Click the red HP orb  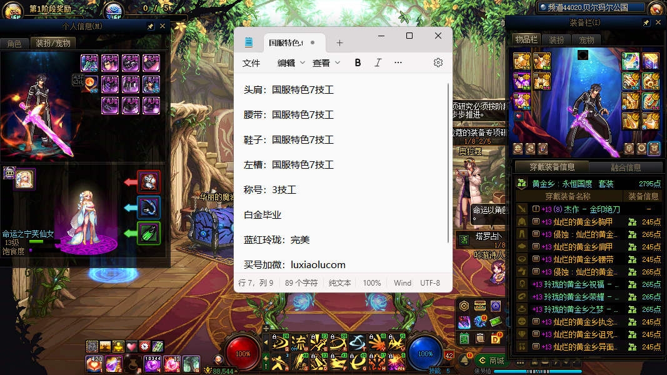243,353
